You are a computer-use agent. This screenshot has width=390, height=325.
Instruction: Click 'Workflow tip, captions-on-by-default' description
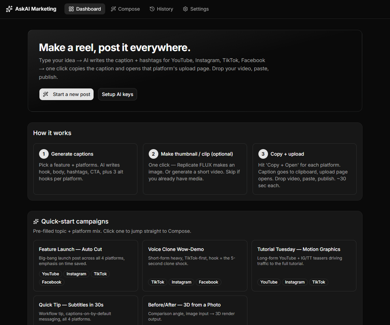click(x=75, y=316)
